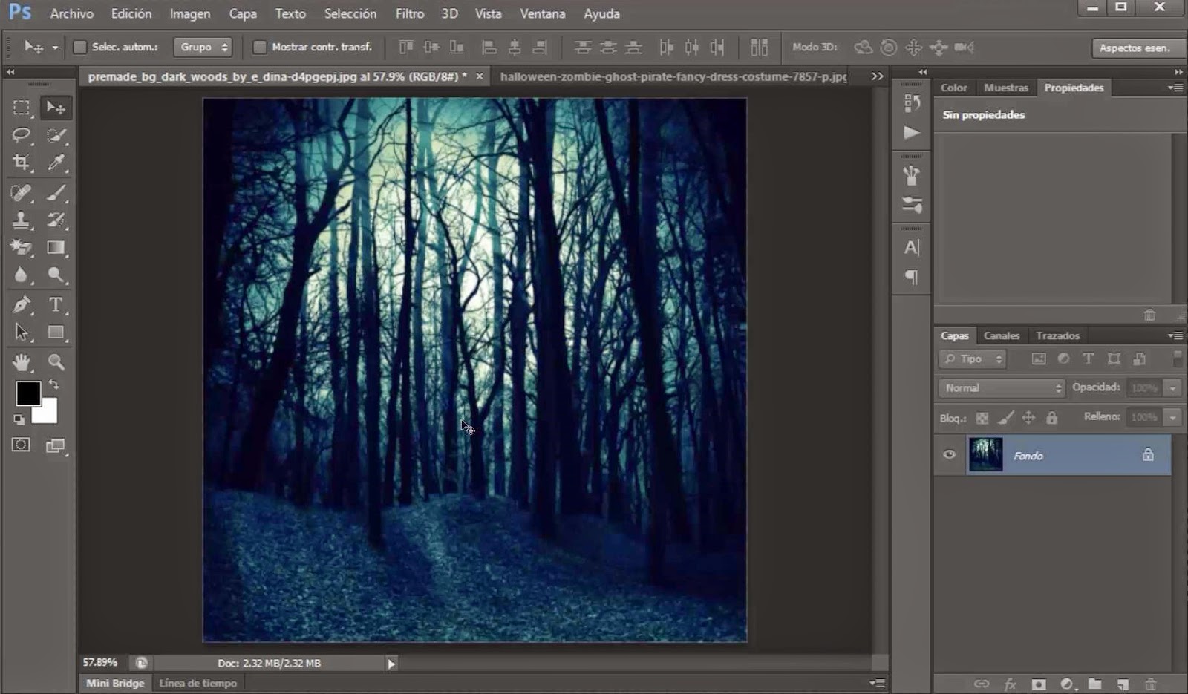1188x694 pixels.
Task: Open the Layers panel flyout menu
Action: click(1175, 335)
